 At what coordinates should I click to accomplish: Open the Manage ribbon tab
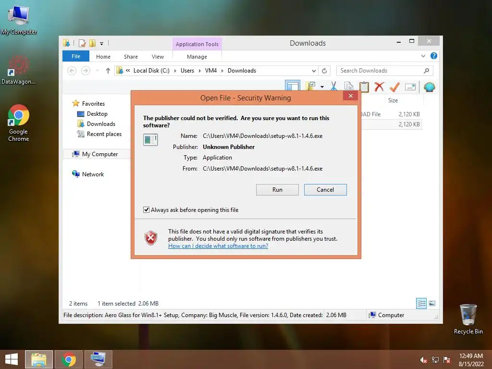(x=197, y=57)
